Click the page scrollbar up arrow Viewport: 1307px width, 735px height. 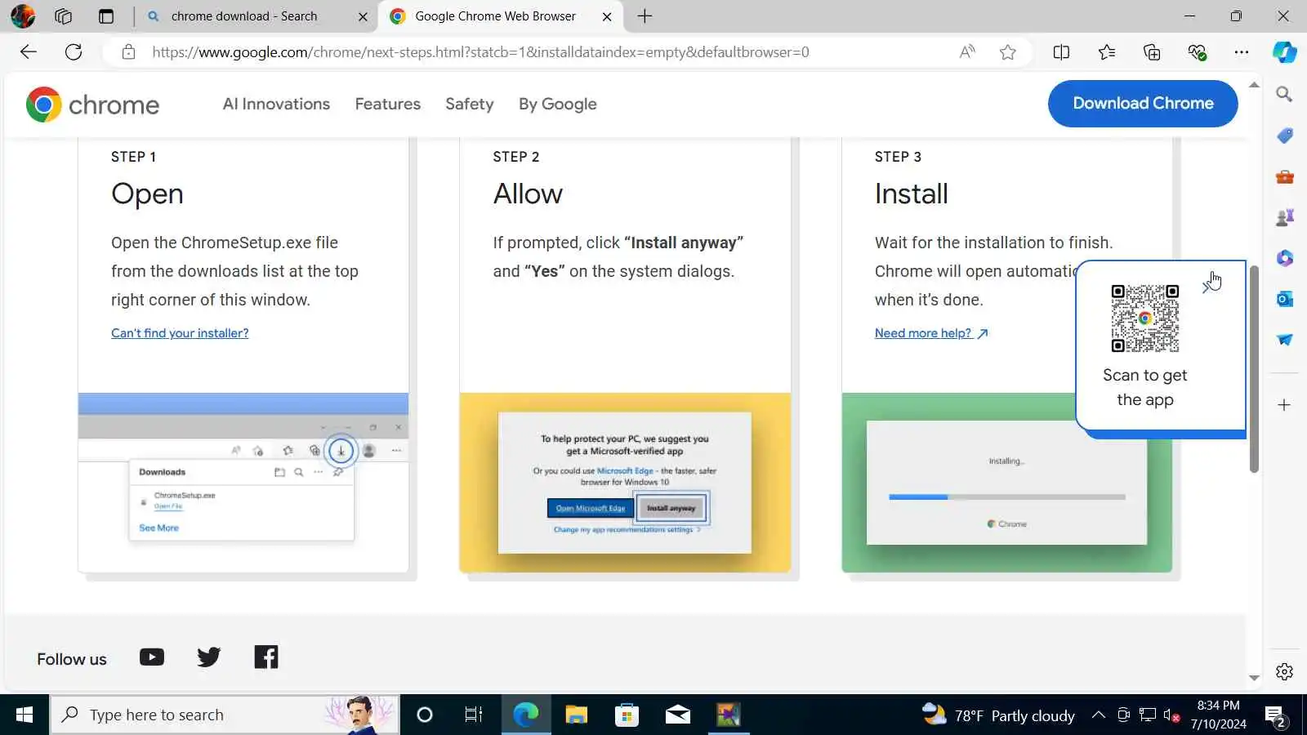click(x=1254, y=85)
